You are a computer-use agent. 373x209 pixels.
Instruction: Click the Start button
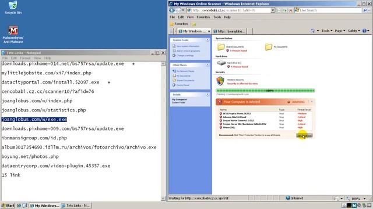[x=8, y=206]
